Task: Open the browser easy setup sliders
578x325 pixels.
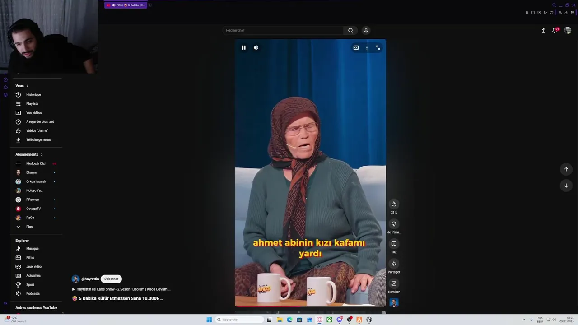Action: tap(572, 13)
